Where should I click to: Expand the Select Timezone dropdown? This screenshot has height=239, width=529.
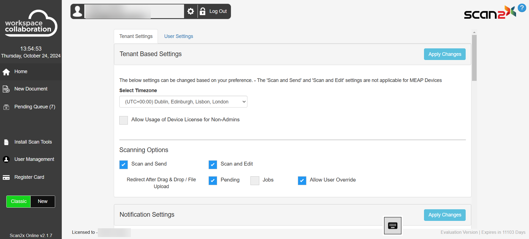coord(183,102)
